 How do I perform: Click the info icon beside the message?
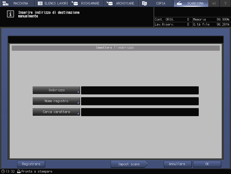(10, 14)
